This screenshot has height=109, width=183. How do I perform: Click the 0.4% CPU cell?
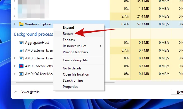(x=120, y=24)
